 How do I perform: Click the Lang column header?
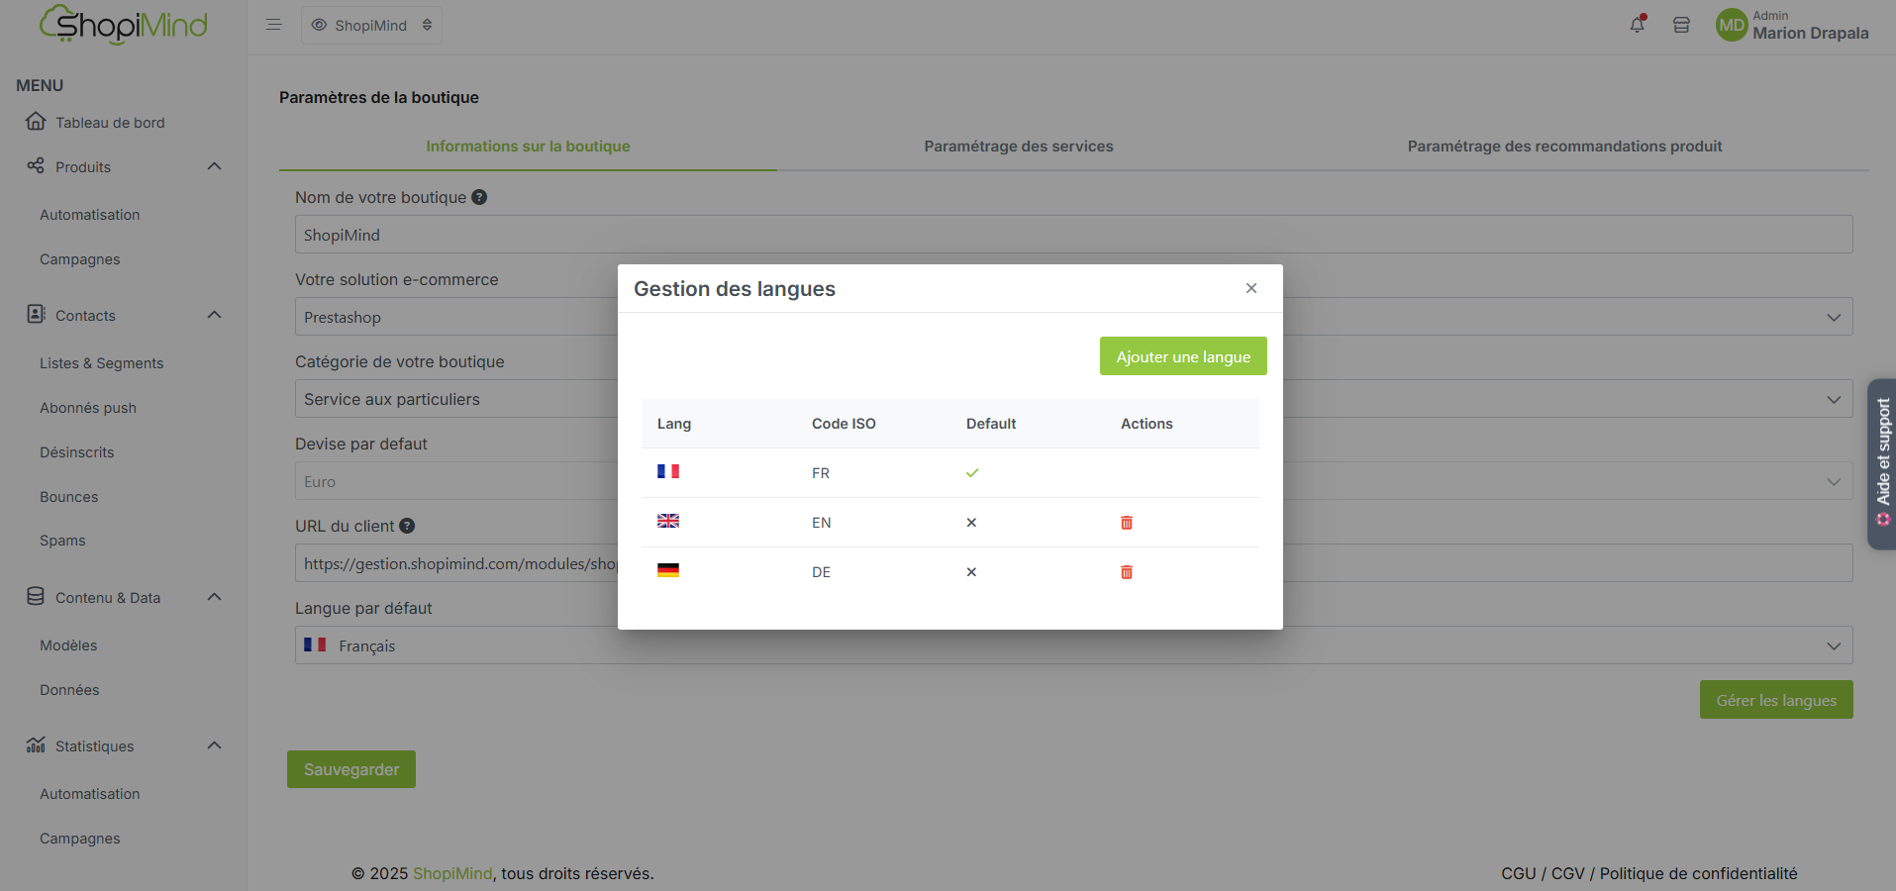point(674,424)
